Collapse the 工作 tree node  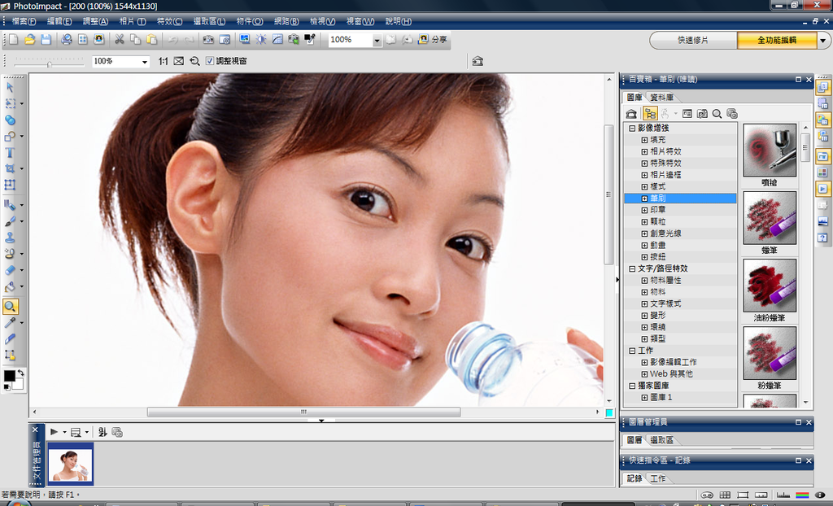point(632,351)
